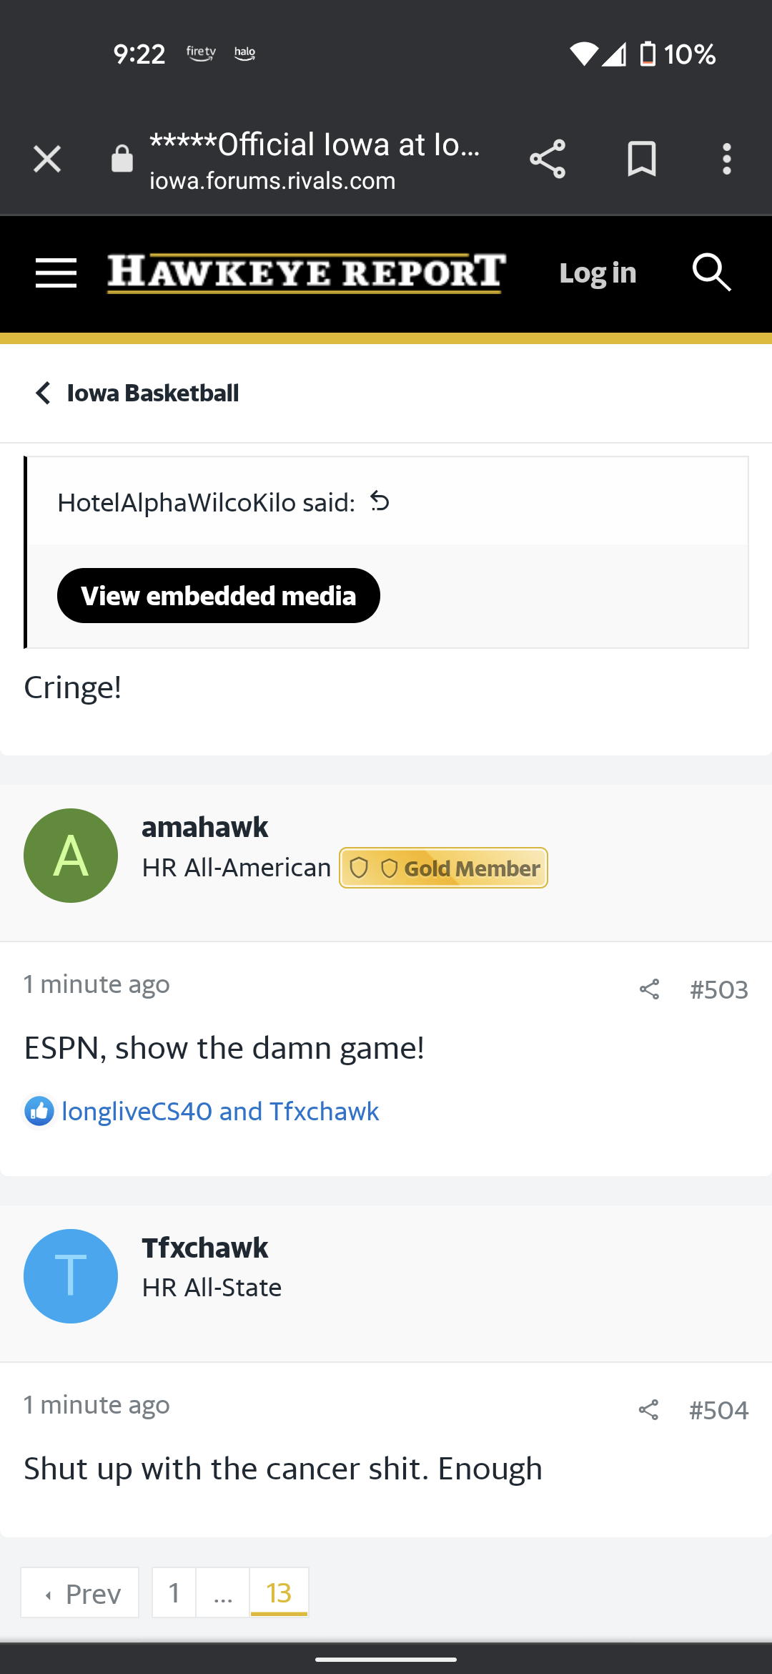
Task: Click the Log in link
Action: tap(598, 273)
